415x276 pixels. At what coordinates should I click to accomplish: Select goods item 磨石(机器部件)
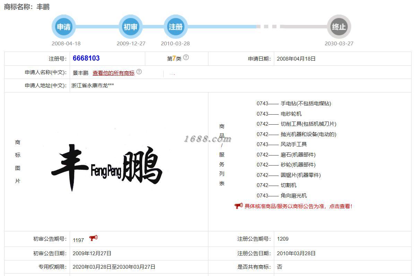pyautogui.click(x=298, y=155)
